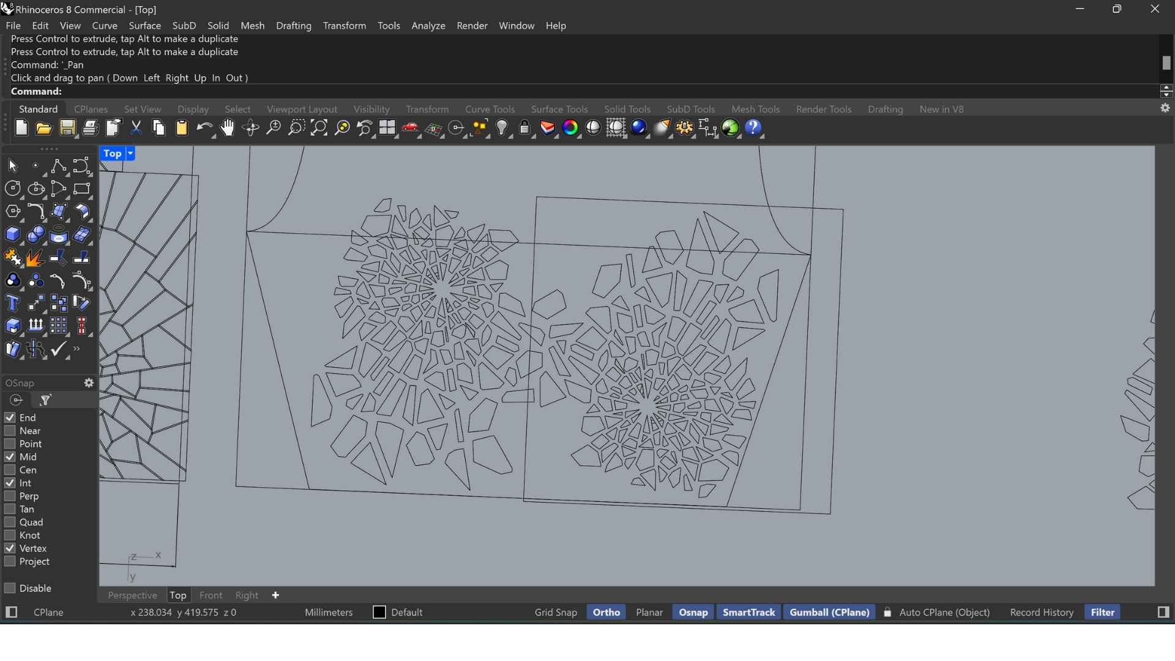This screenshot has height=661, width=1175.
Task: Click the Zoom Extents icon
Action: click(319, 129)
